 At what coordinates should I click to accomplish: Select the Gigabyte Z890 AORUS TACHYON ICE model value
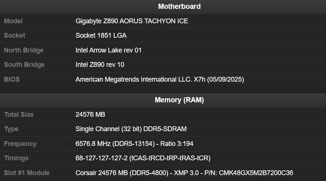pyautogui.click(x=132, y=21)
